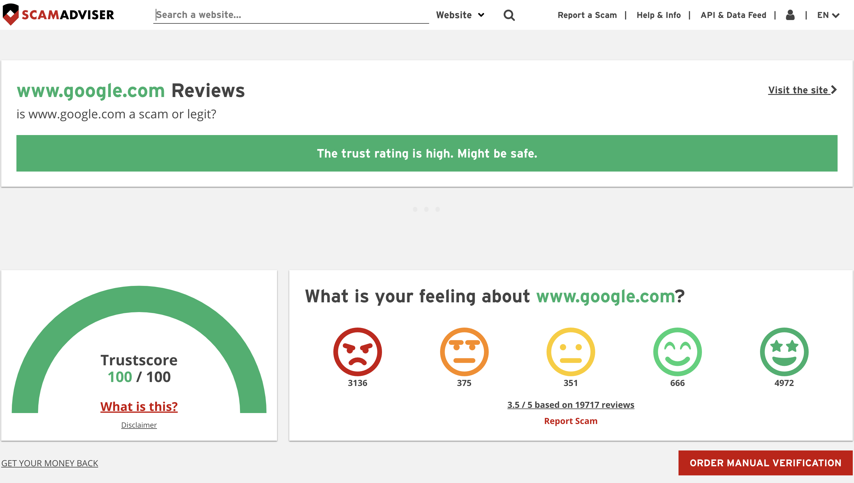The height and width of the screenshot is (483, 854).
Task: Click 'is www.google.com a scam or legit?' text
Action: pos(116,114)
